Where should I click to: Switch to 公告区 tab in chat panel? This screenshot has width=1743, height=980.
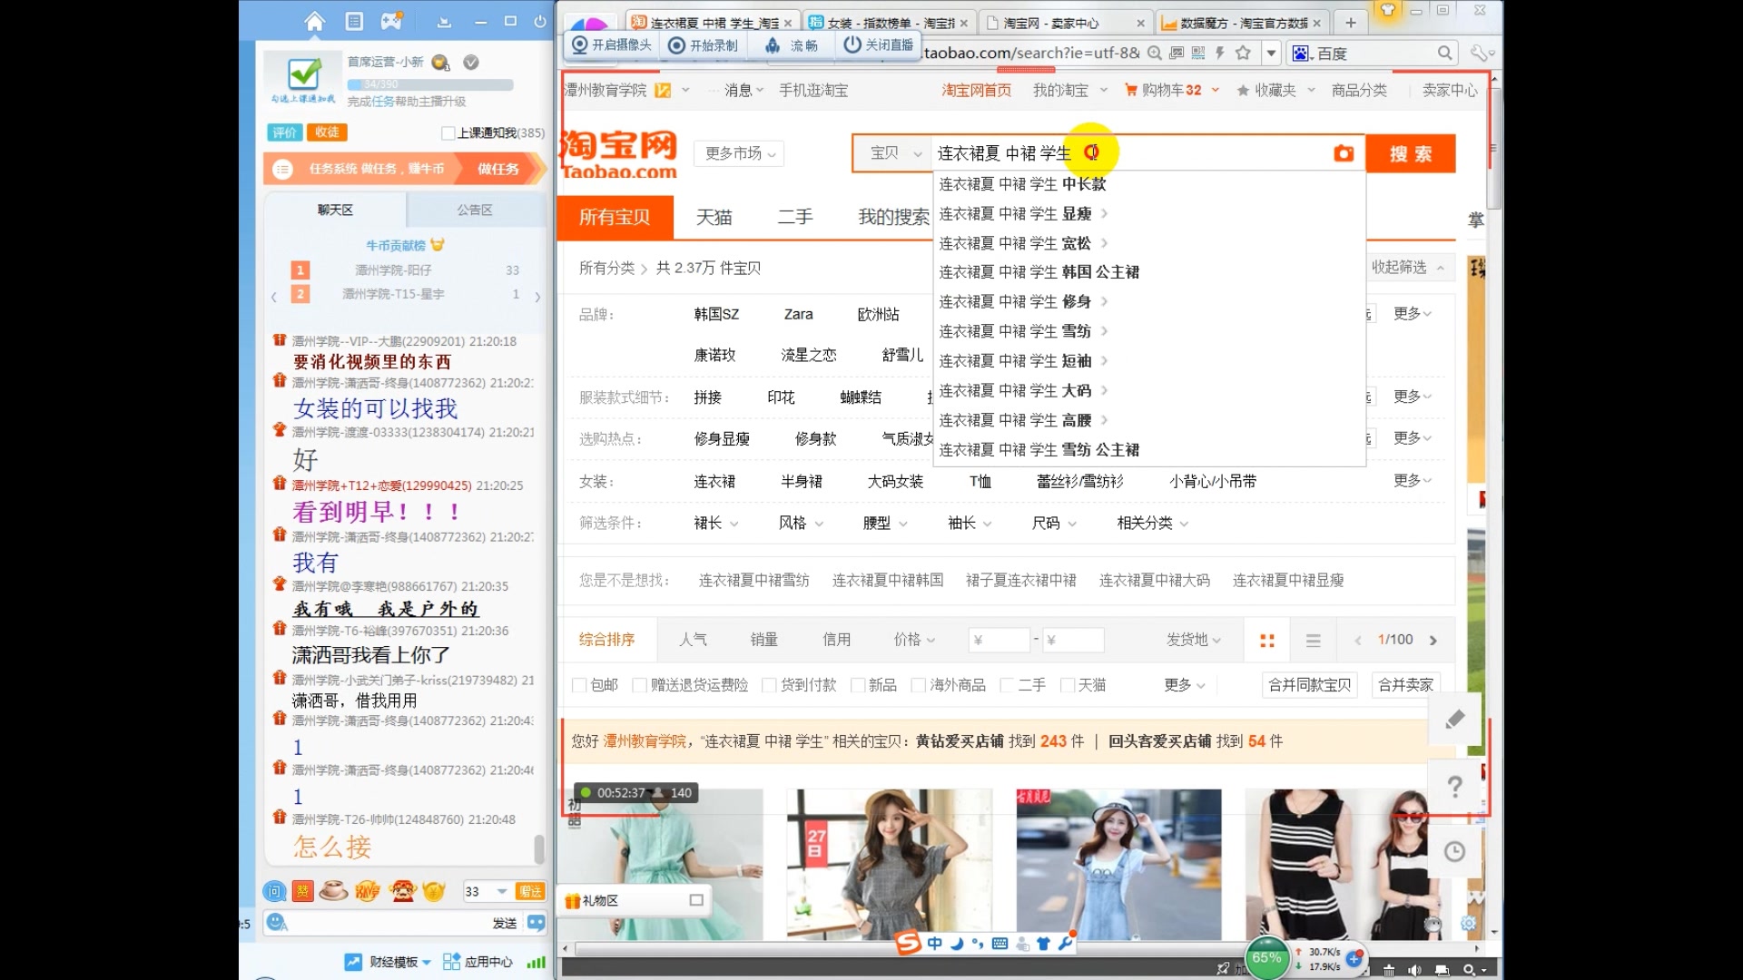tap(475, 210)
